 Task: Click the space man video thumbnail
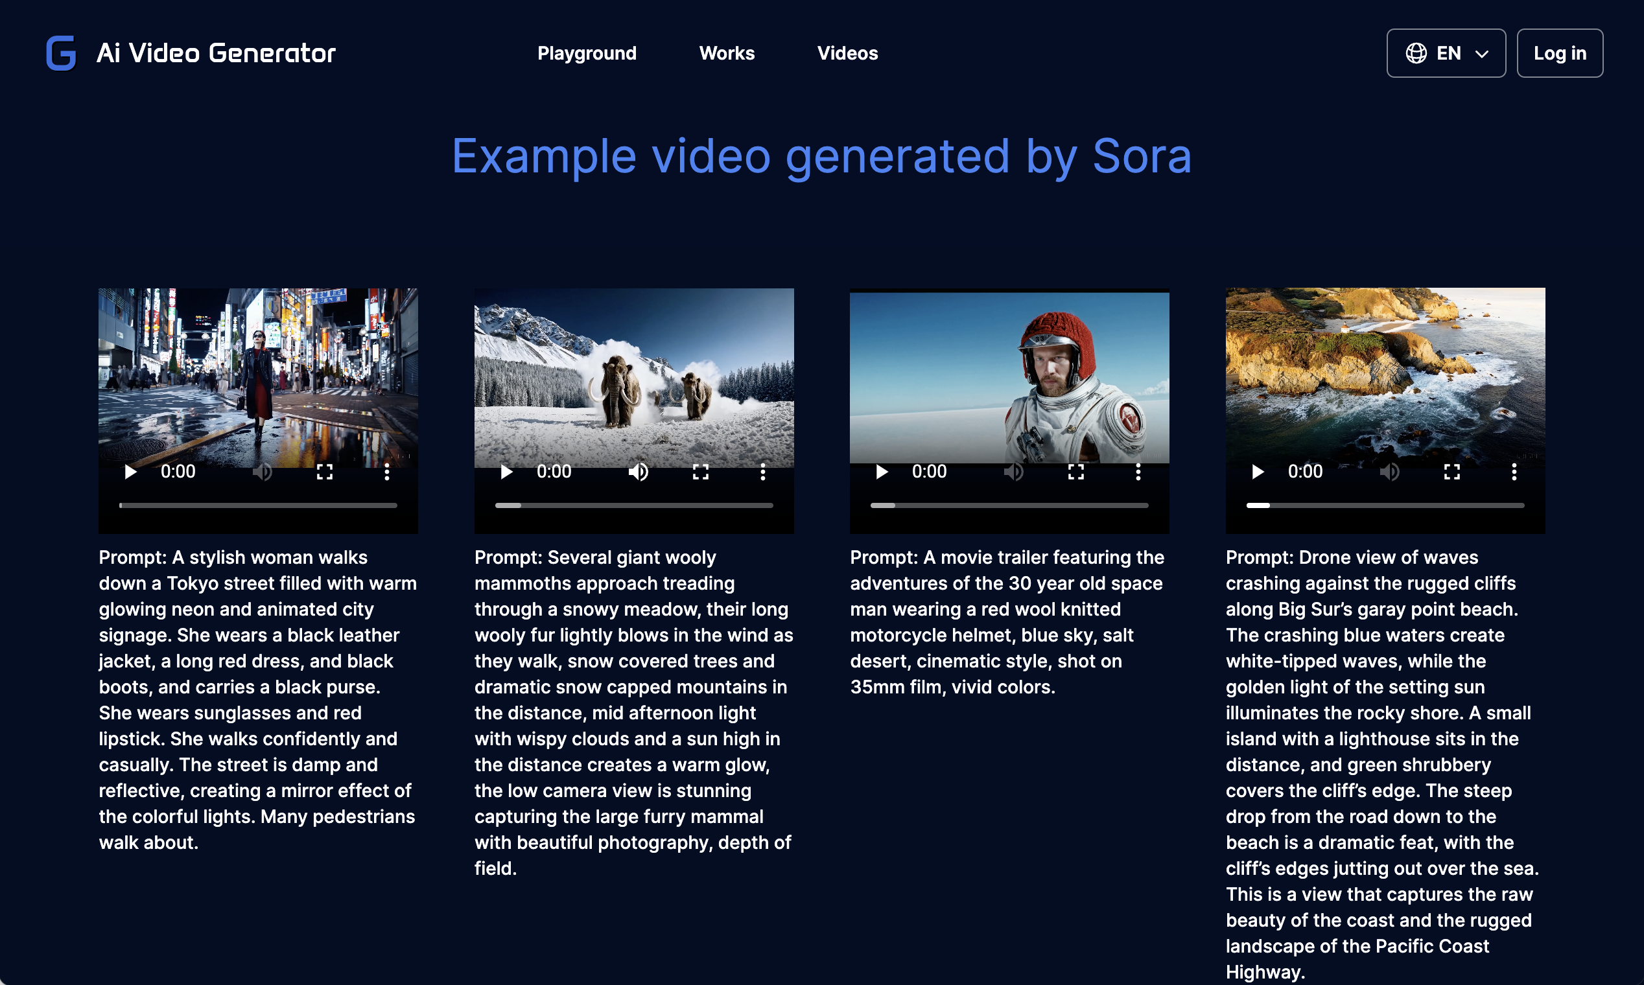coord(1009,375)
